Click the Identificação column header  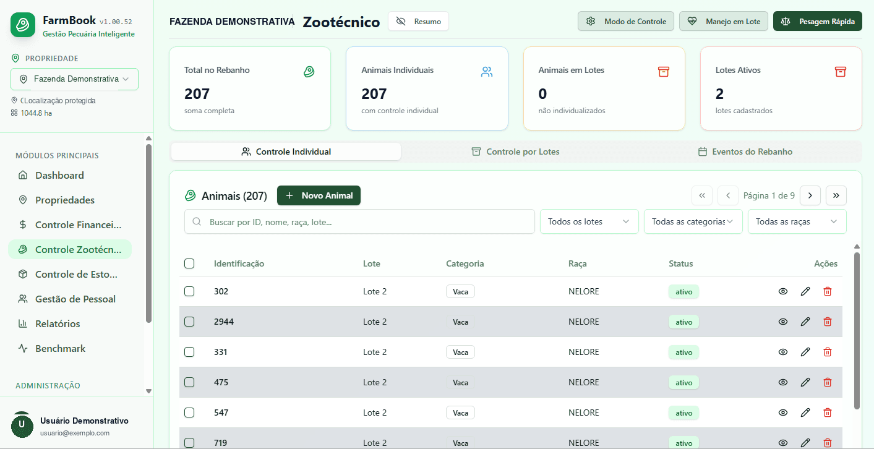click(x=239, y=263)
